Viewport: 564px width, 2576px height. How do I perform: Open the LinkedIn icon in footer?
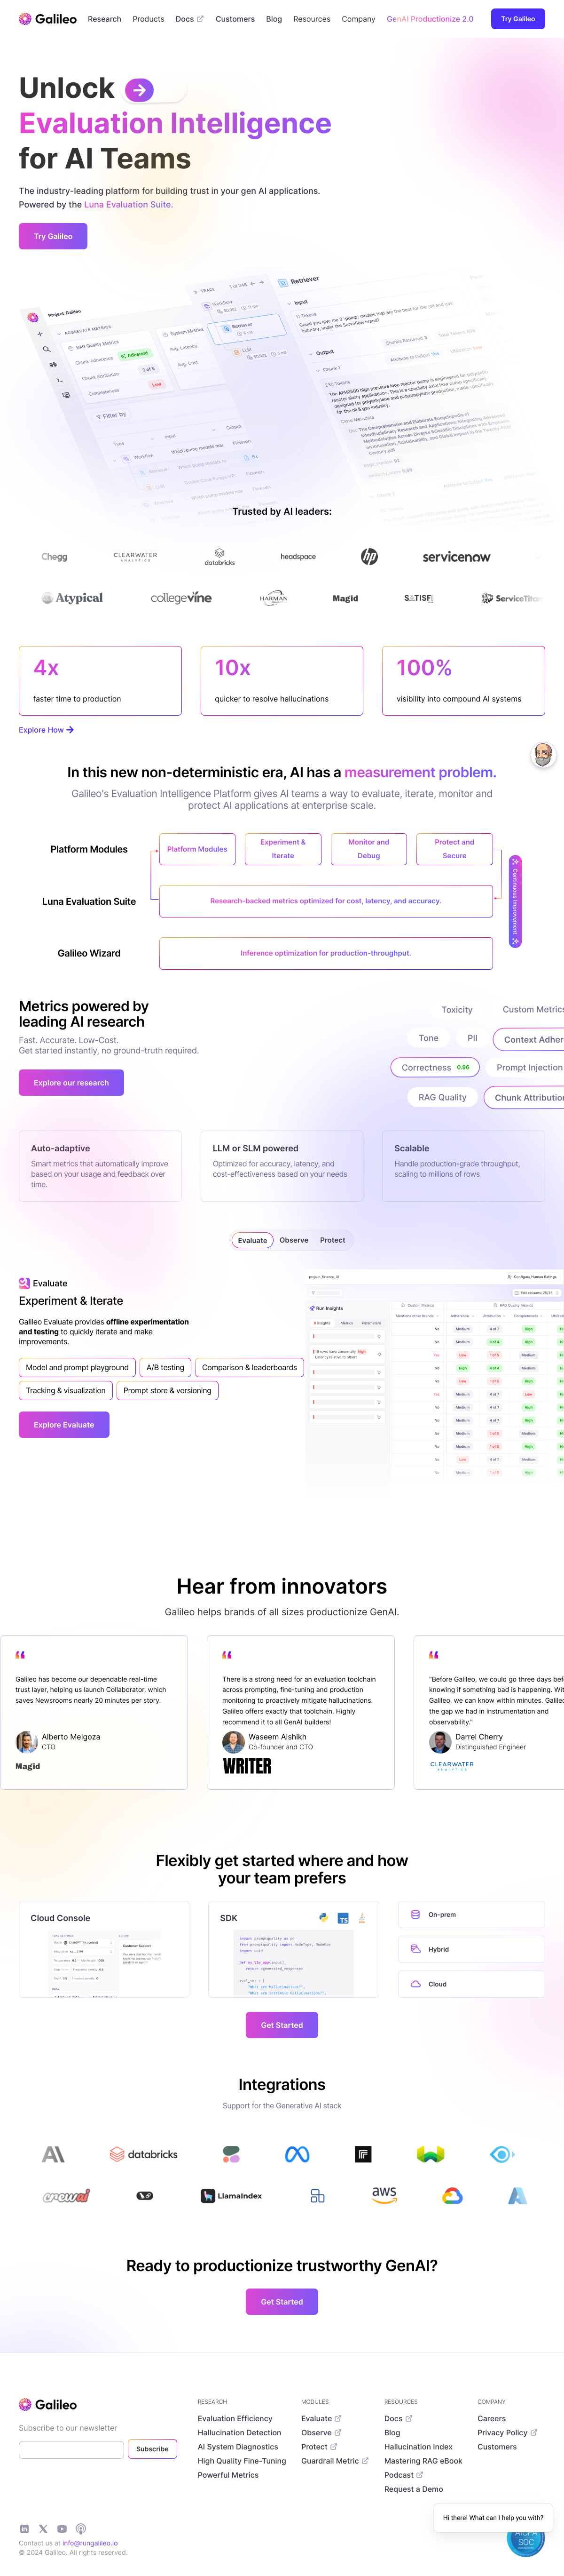click(25, 2529)
